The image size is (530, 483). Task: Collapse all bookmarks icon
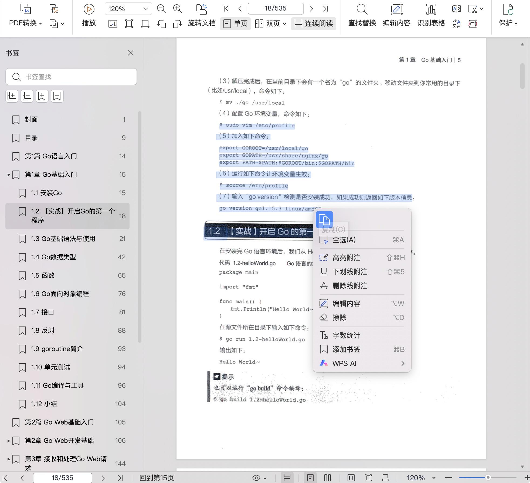pyautogui.click(x=27, y=96)
